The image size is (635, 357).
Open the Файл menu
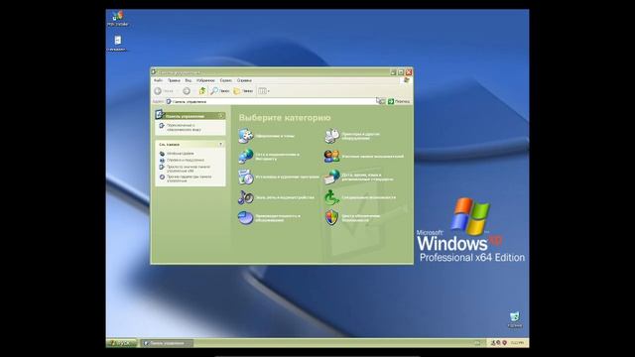(158, 80)
